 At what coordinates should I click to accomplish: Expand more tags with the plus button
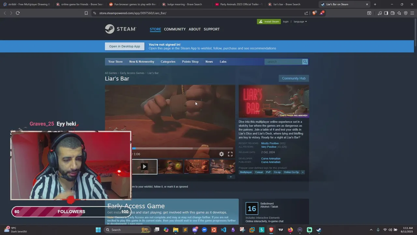click(x=303, y=172)
